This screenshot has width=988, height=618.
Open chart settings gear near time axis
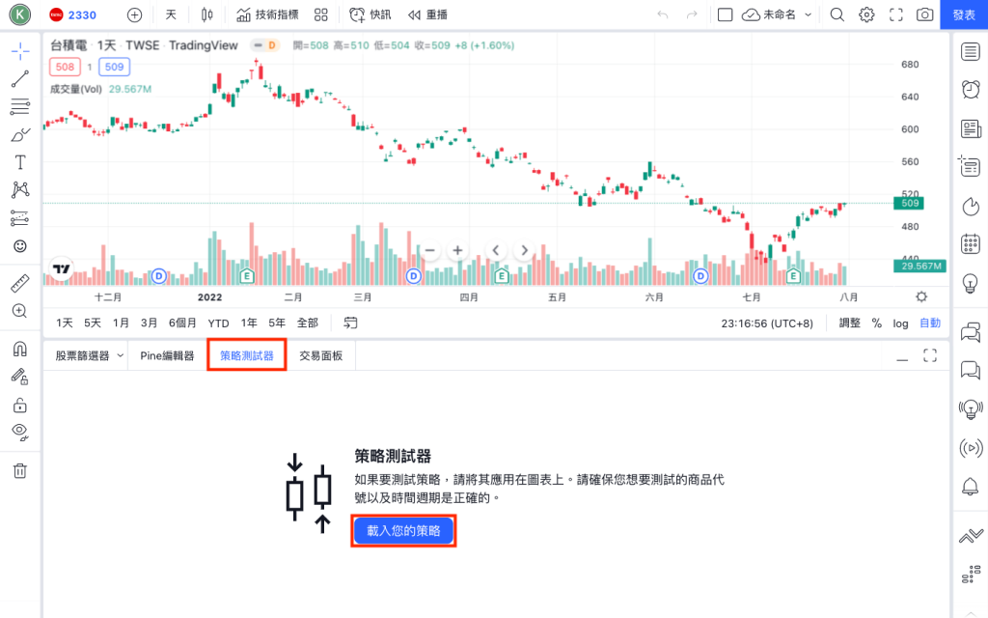921,297
